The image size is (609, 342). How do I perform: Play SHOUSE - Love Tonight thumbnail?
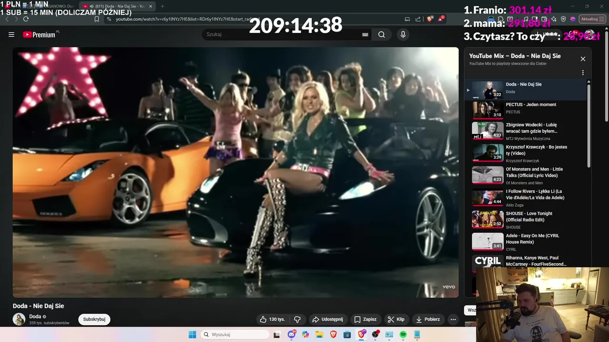487,219
